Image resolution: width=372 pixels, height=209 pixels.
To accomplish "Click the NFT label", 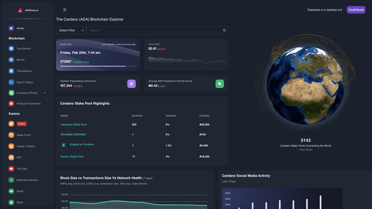I will pyautogui.click(x=19, y=157).
